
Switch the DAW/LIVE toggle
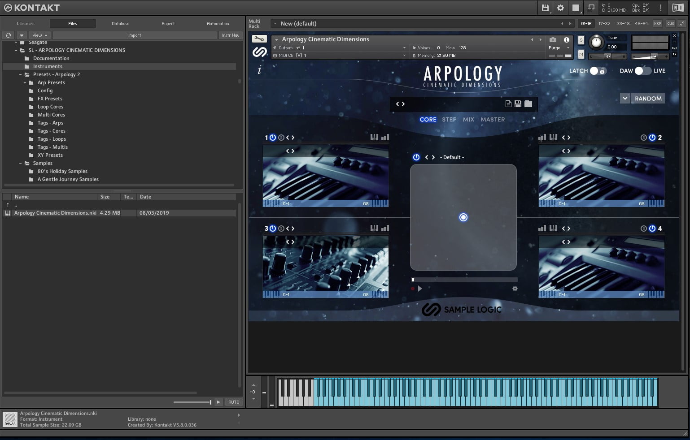642,71
